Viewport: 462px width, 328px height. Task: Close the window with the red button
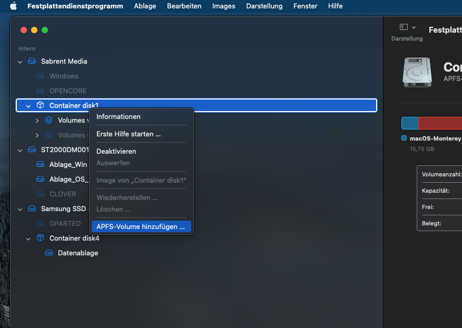point(24,30)
